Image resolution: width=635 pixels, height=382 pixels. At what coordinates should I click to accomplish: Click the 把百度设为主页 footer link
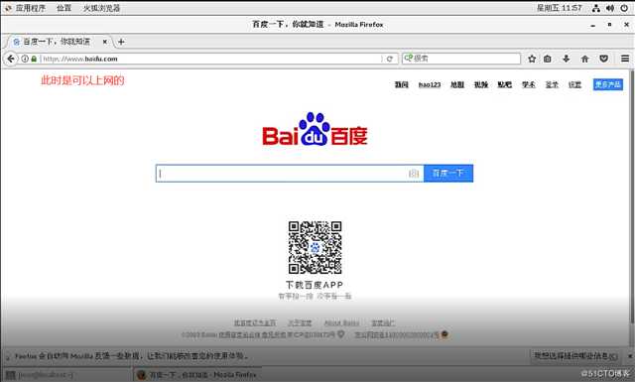click(255, 322)
